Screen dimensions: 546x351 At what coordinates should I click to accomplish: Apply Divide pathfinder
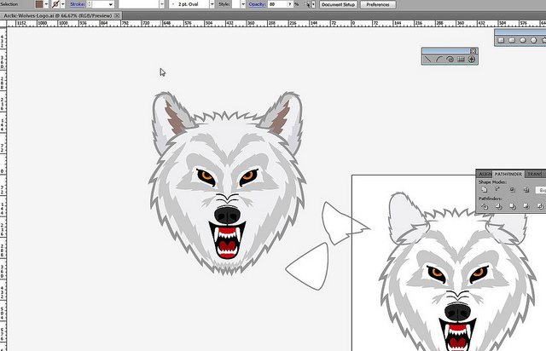pyautogui.click(x=485, y=206)
